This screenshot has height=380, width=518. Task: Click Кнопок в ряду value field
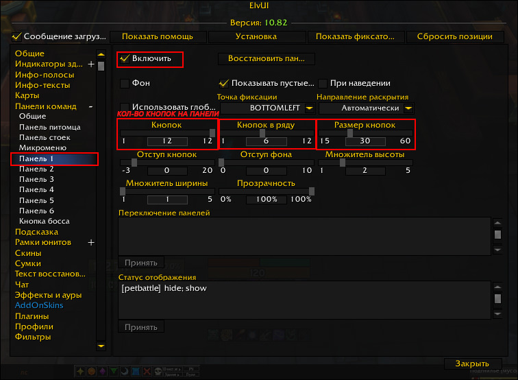point(267,141)
